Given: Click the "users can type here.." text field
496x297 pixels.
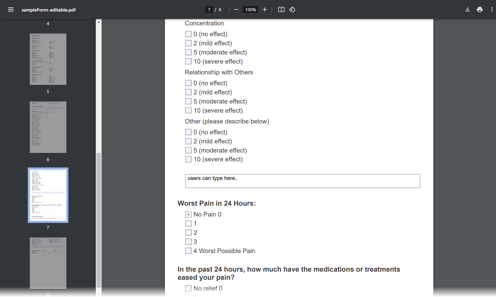Looking at the screenshot, I should pyautogui.click(x=302, y=181).
